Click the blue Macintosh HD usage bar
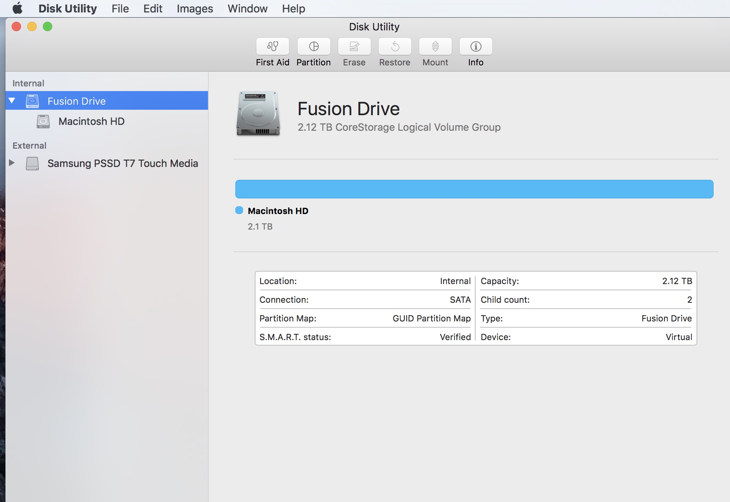This screenshot has width=730, height=502. [x=474, y=189]
